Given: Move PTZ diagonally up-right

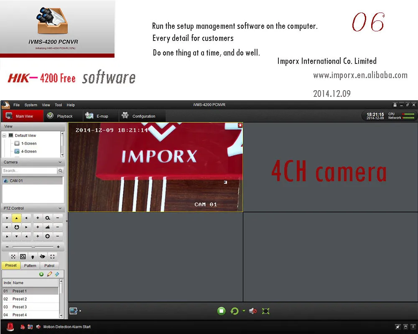Looking at the screenshot, I should 26,218.
